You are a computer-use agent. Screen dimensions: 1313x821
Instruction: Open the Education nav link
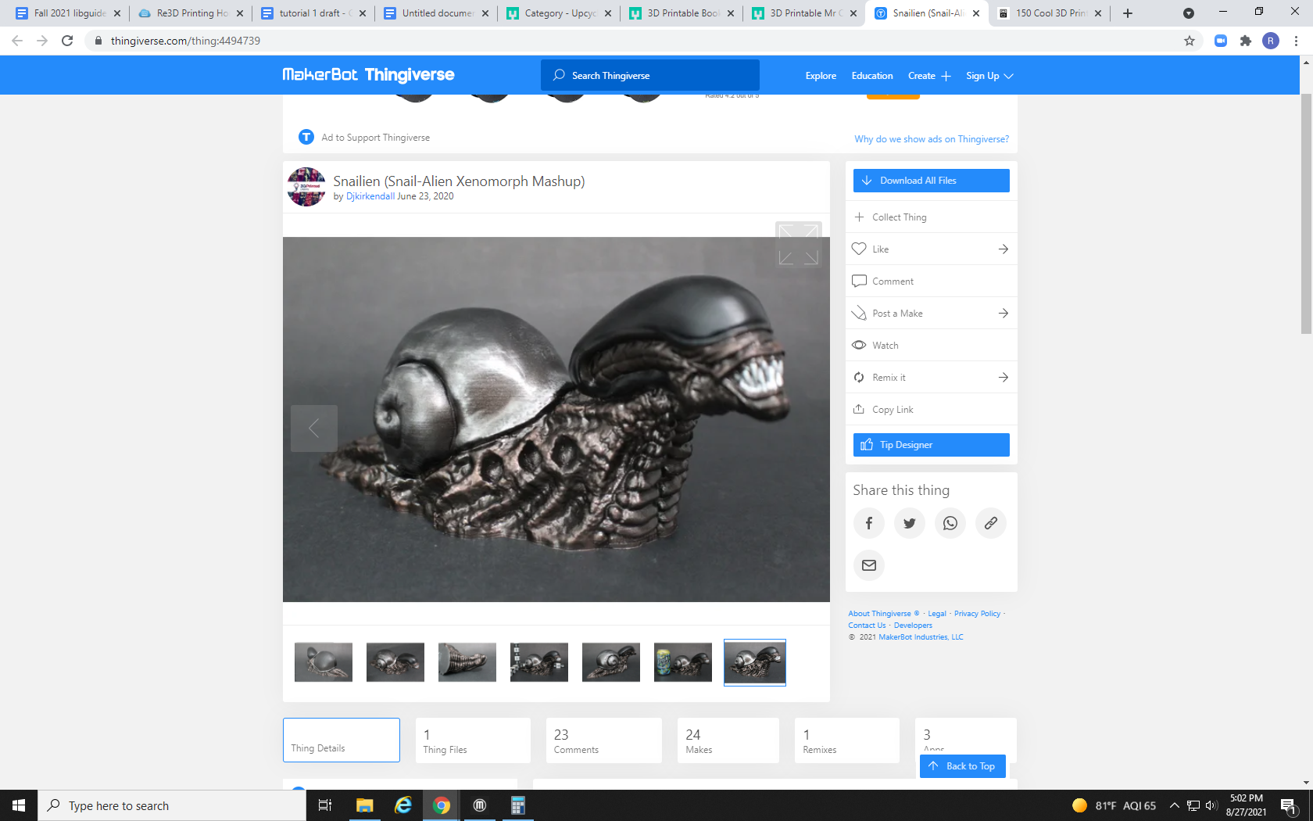[872, 76]
